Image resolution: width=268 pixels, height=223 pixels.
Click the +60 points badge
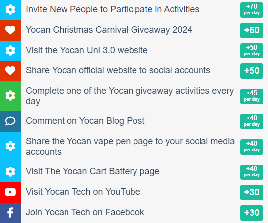coord(252,30)
